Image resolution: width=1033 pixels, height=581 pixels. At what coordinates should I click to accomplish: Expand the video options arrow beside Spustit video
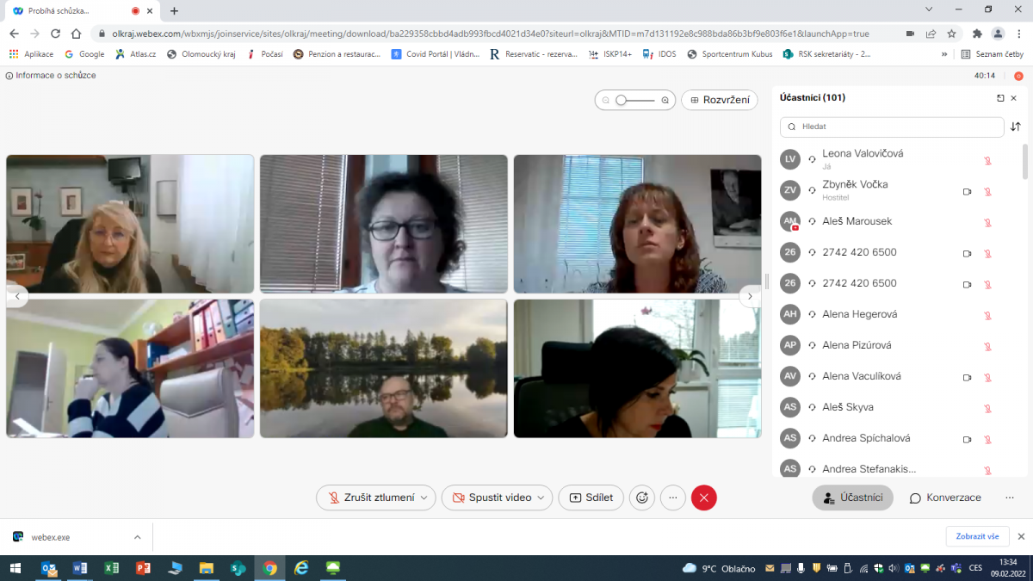pyautogui.click(x=541, y=498)
